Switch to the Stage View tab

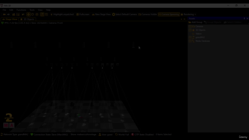(x=10, y=19)
